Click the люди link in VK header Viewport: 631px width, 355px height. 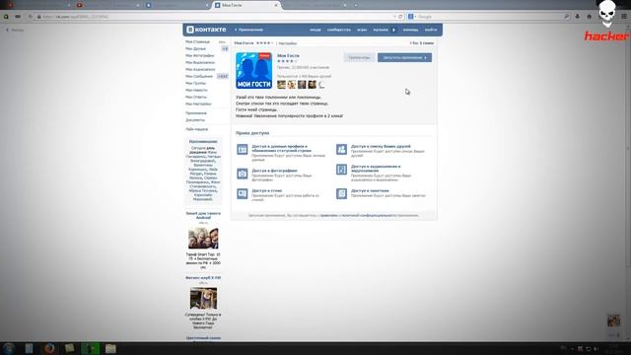click(x=315, y=30)
